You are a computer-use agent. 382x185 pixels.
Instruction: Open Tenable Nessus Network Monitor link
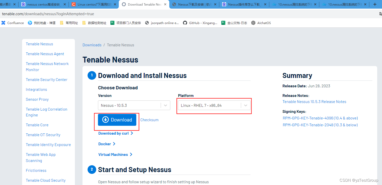point(47,67)
